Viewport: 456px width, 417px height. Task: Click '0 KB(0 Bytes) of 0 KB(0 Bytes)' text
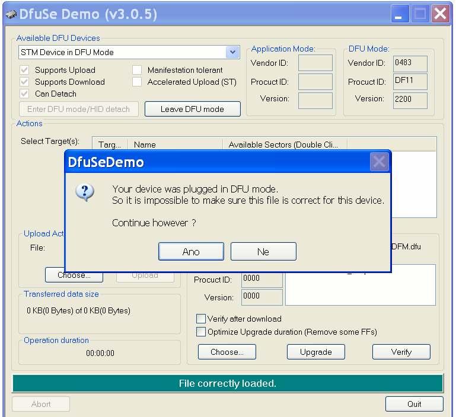pyautogui.click(x=78, y=310)
